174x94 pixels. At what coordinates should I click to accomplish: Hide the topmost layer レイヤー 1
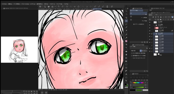(x=150, y=22)
